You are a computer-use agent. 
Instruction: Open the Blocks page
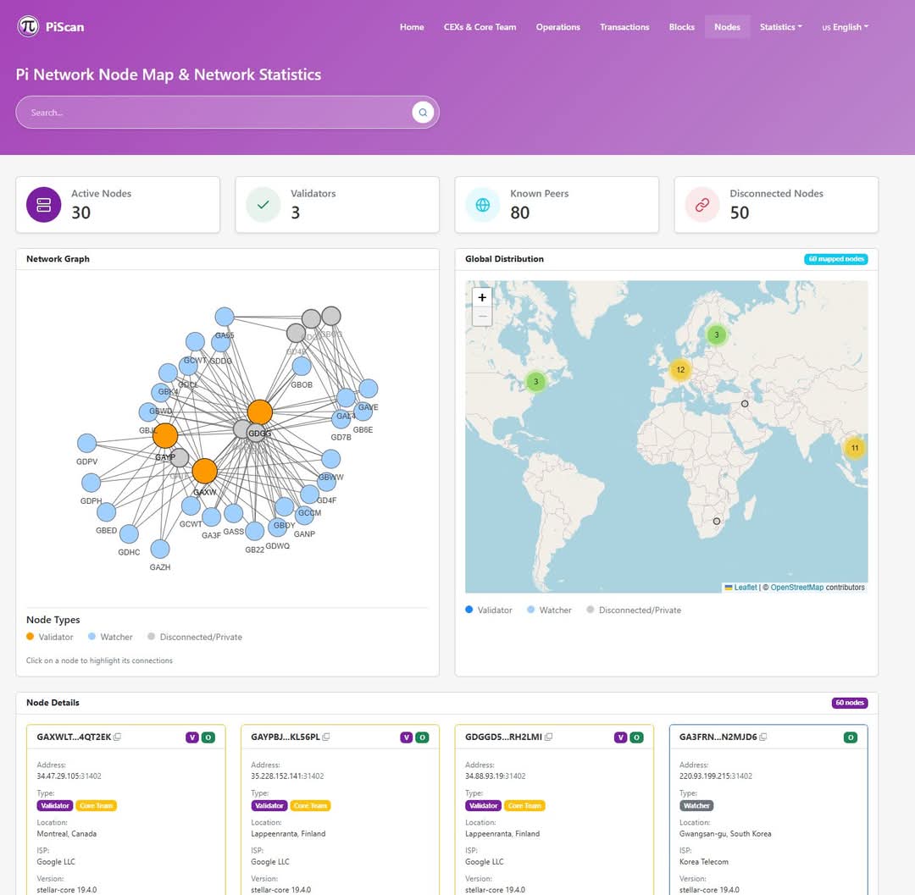point(681,27)
